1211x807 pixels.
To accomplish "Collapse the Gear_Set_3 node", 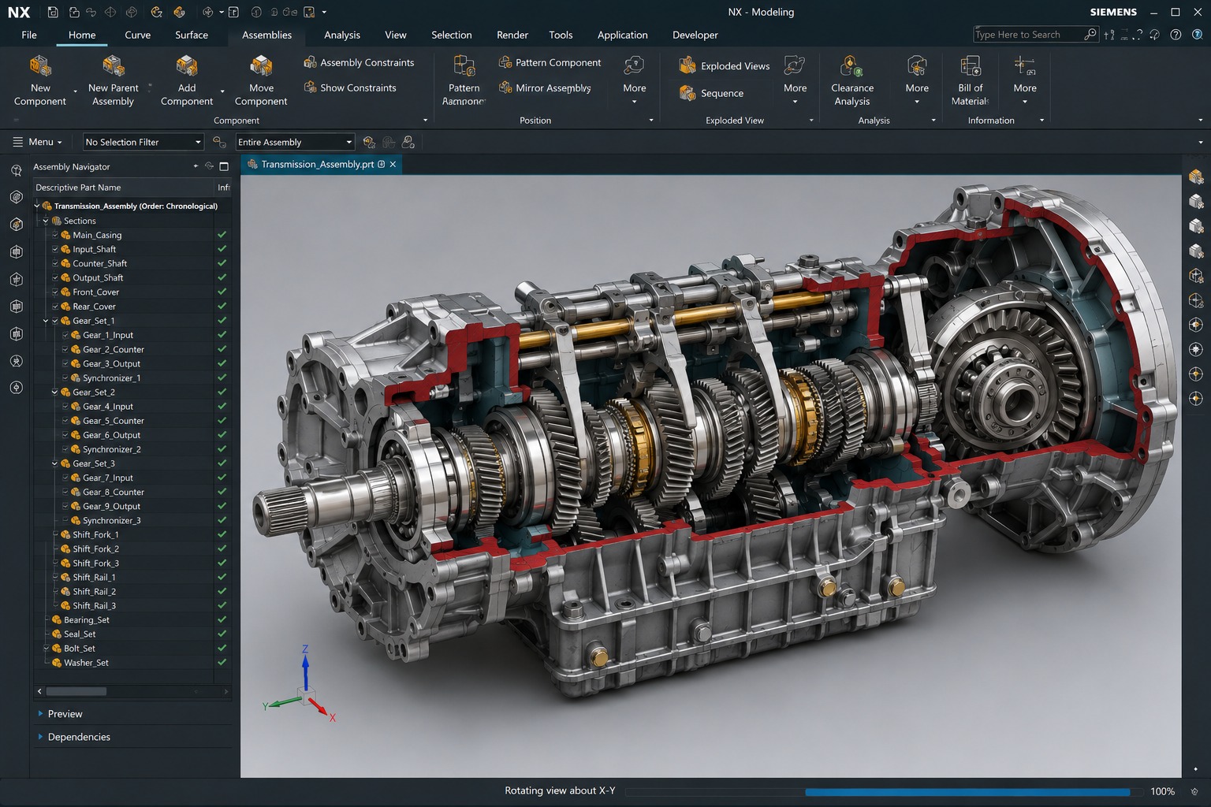I will [54, 463].
